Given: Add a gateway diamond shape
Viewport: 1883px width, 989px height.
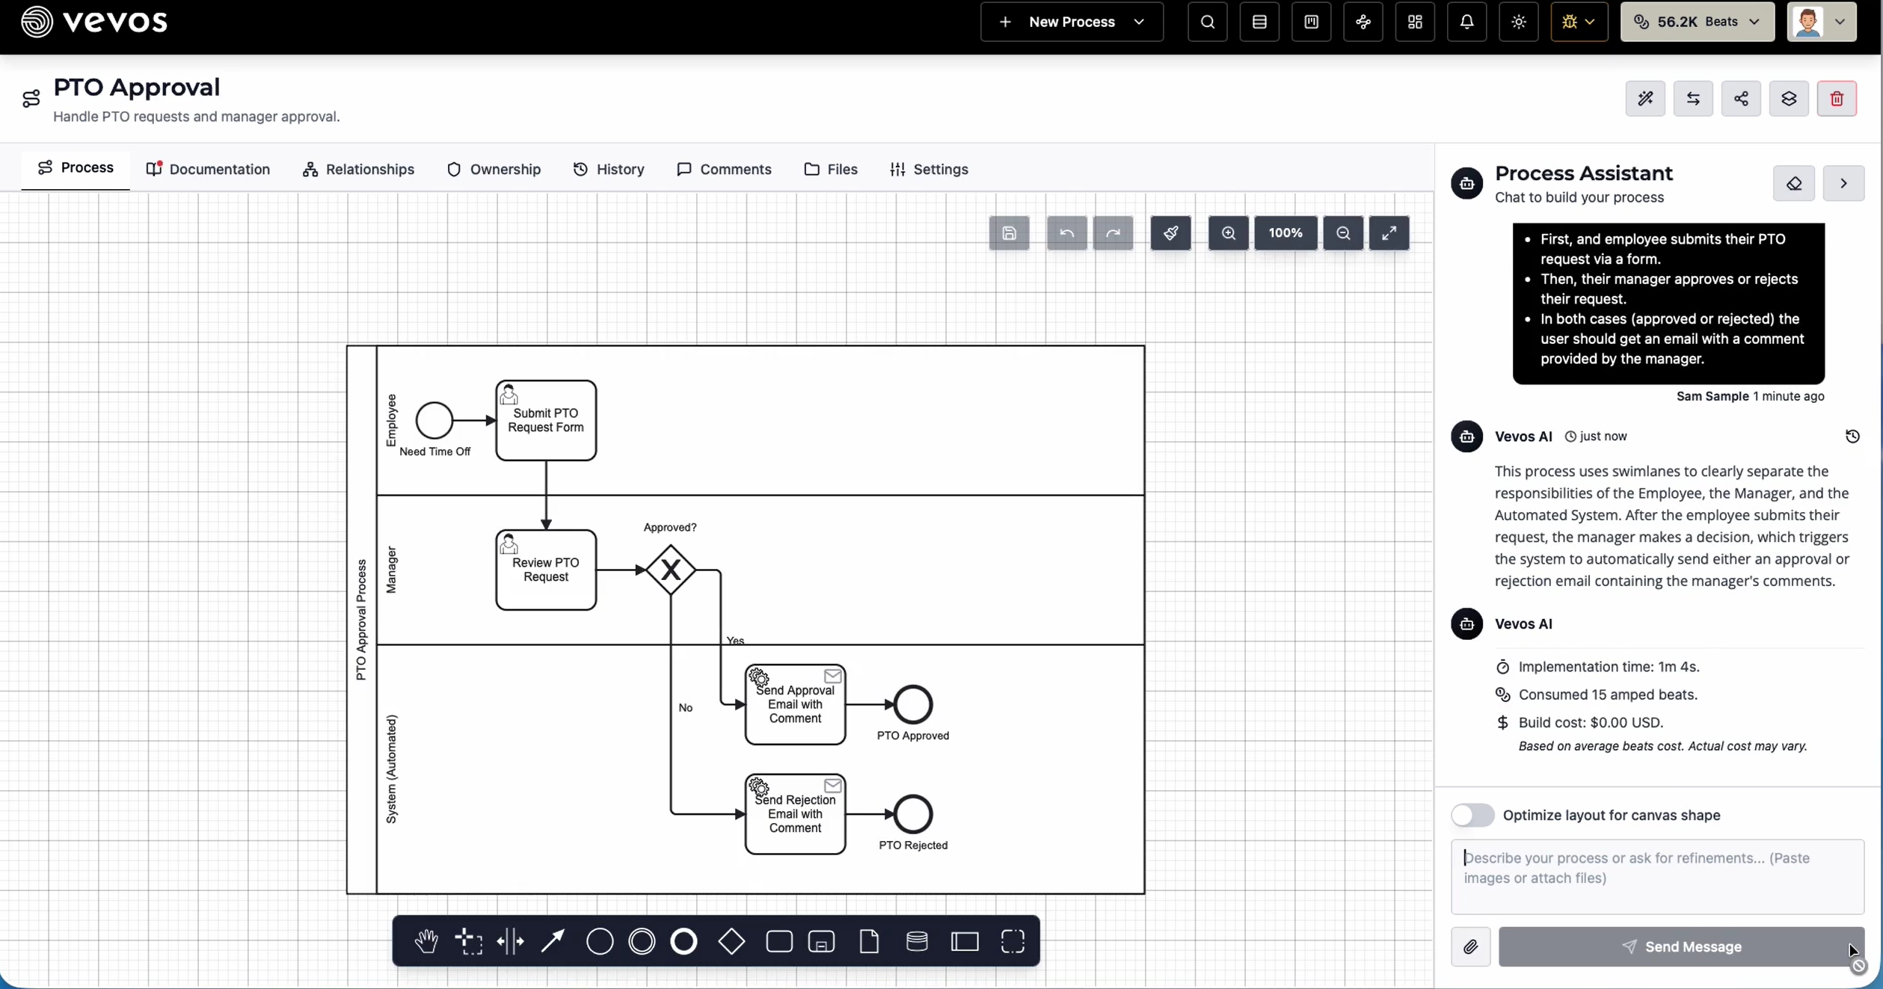Looking at the screenshot, I should point(731,941).
